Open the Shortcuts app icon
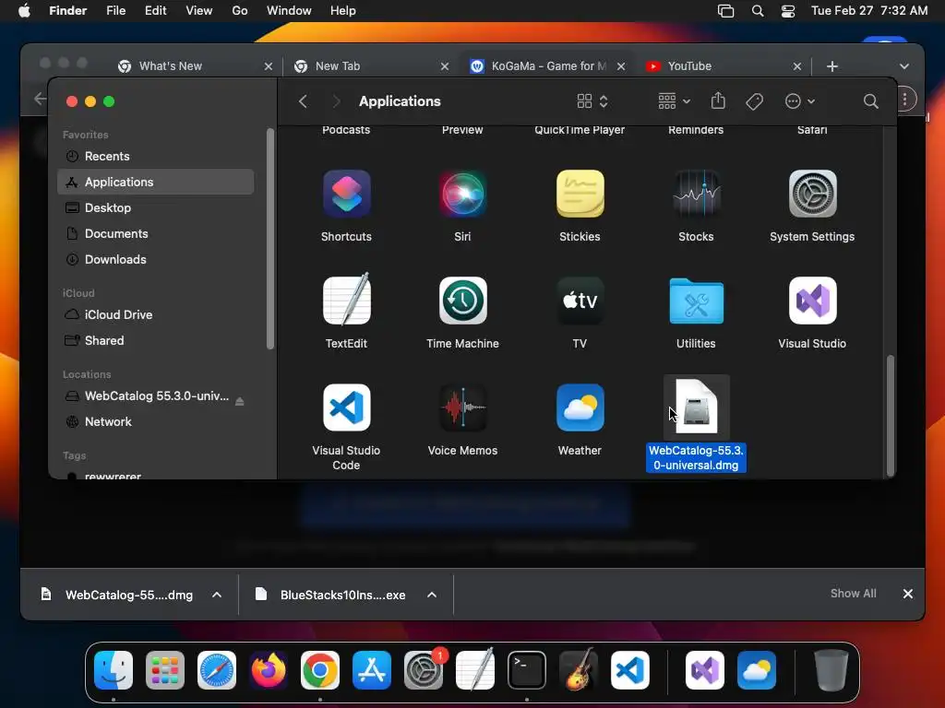This screenshot has width=945, height=708. [347, 194]
